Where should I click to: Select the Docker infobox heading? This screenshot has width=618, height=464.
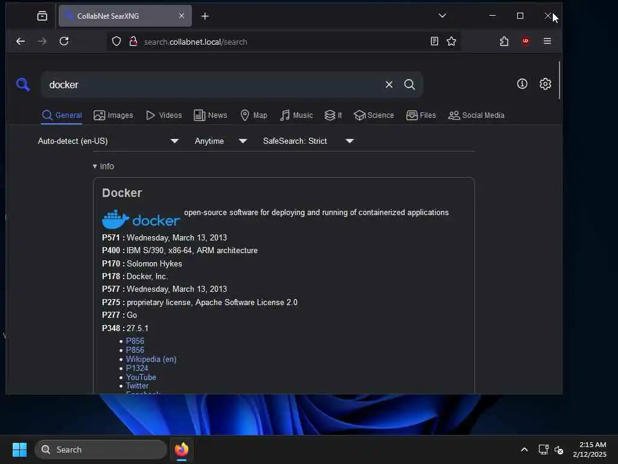122,193
